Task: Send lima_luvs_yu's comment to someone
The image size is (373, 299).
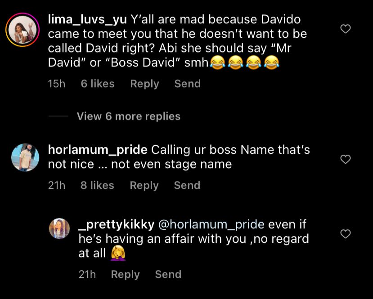Action: pos(188,84)
